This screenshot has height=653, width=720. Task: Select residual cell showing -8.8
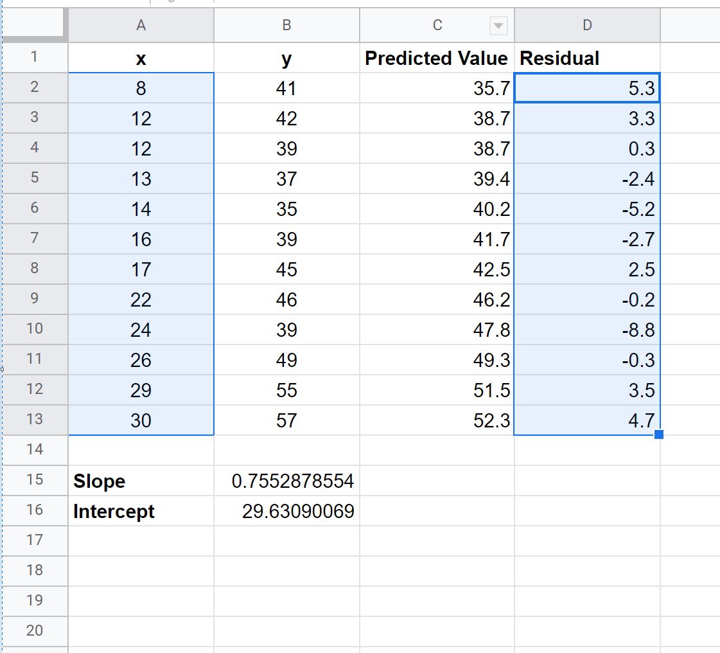coord(587,330)
